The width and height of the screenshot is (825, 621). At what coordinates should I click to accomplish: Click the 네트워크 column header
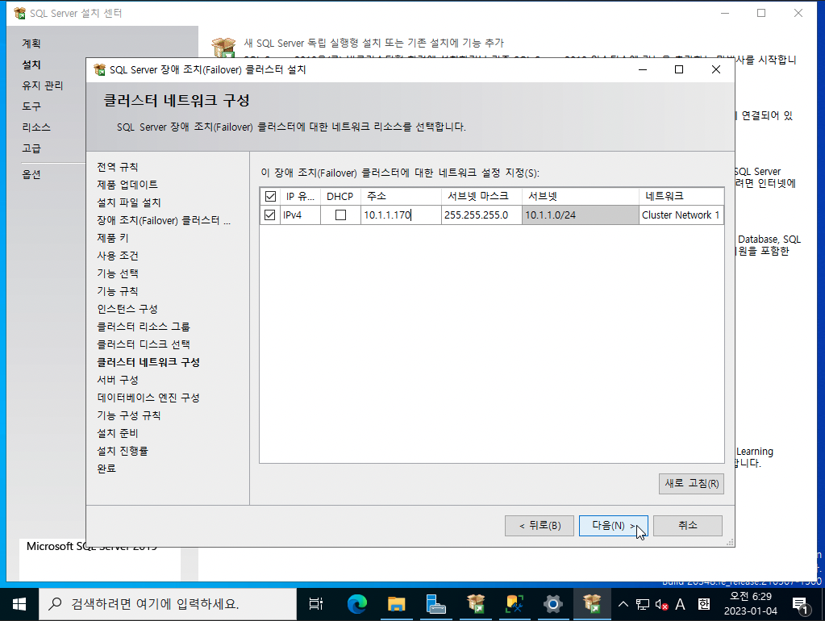(681, 196)
